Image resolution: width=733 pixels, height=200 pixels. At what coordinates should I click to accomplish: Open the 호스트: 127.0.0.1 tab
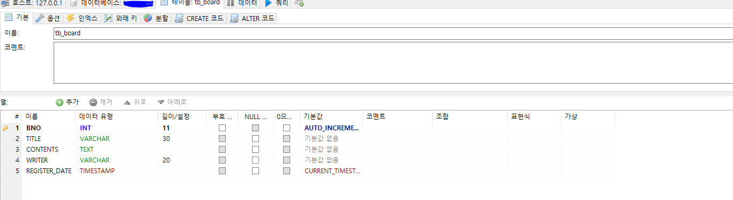33,3
